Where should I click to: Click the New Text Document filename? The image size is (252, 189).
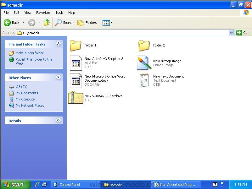[x=168, y=76]
